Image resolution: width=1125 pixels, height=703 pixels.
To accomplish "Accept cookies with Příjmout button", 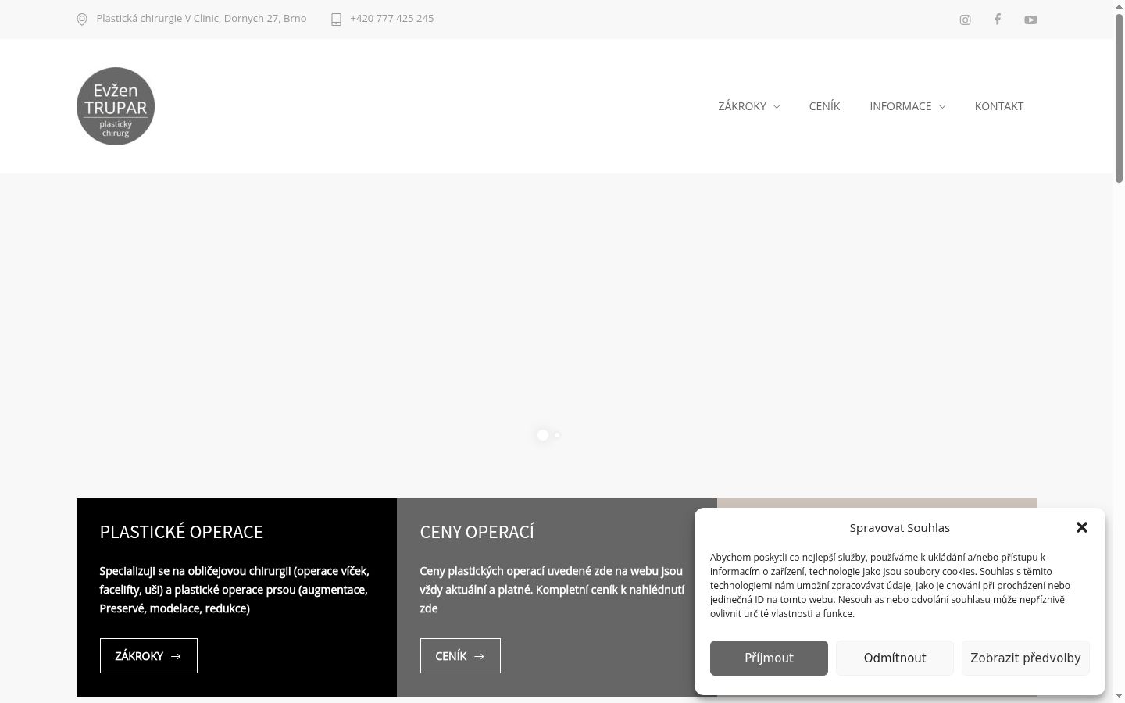I will 769,658.
